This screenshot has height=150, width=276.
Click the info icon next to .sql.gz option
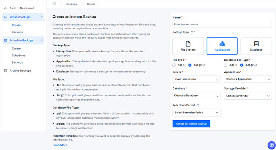point(255,65)
